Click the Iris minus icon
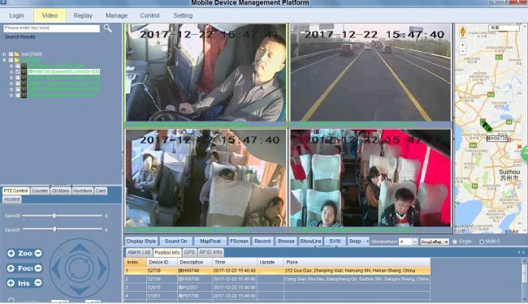The height and width of the screenshot is (304, 528). tap(38, 283)
